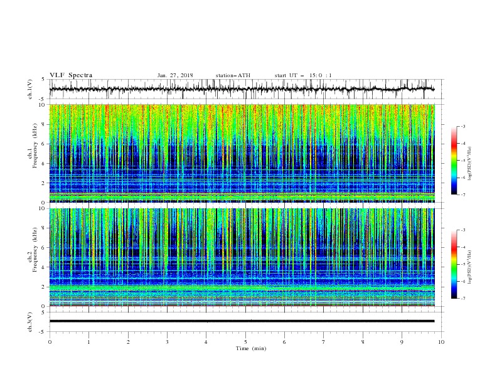
Task: Click the -7 label on lower colorbar
Action: (462, 299)
